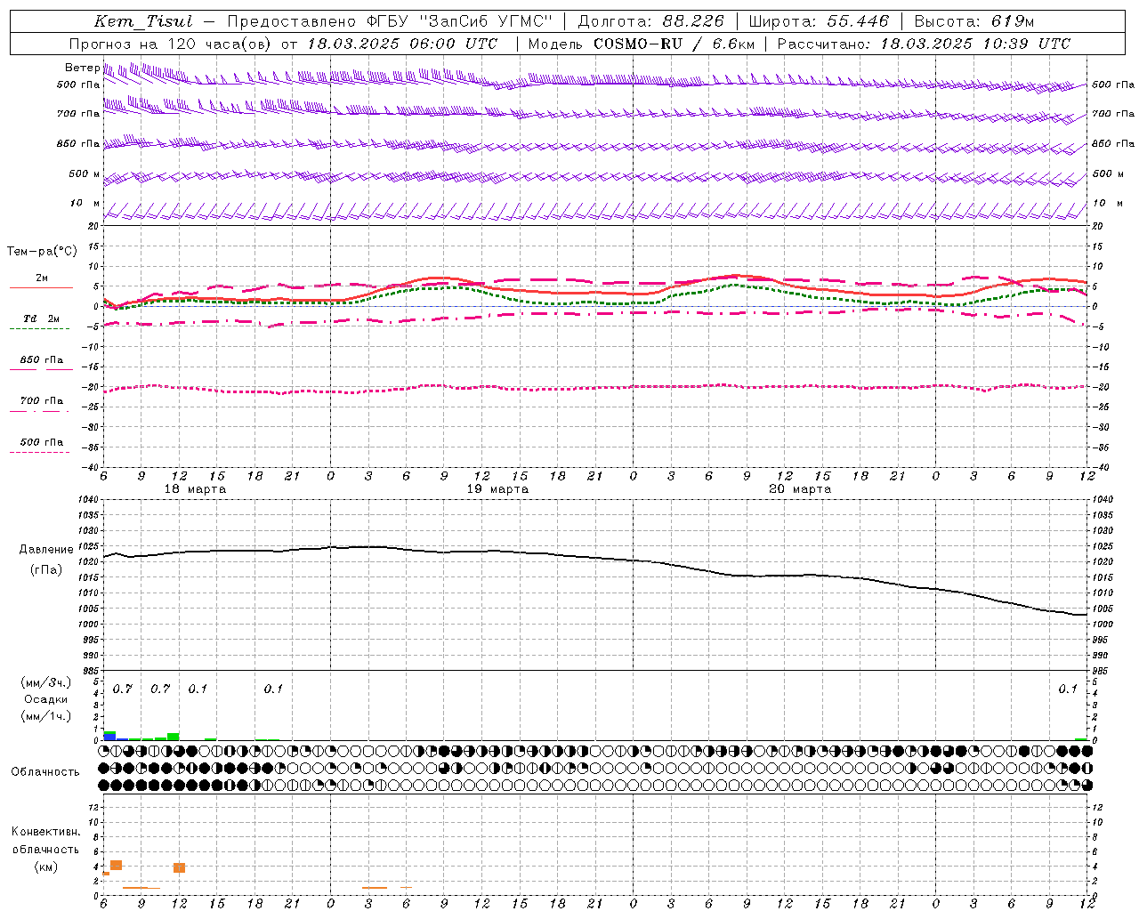
Task: Click the blue precipitation bar at forecast start
Action: pos(109,738)
